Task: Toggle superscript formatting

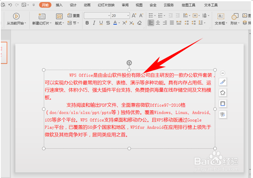Action: click(x=124, y=23)
